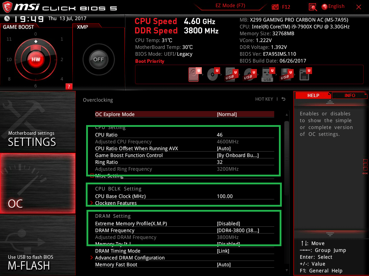This screenshot has width=369, height=276.
Task: Select the CPU Base Clock value 100.00
Action: pyautogui.click(x=225, y=196)
